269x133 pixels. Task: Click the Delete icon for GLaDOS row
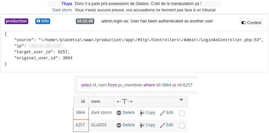tap(119, 125)
